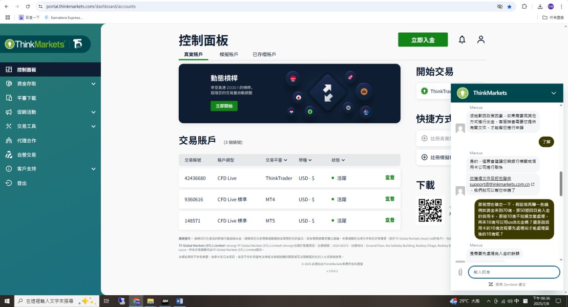The height and width of the screenshot is (307, 568).
Task: Open the 控制面板 dashboard sidebar item
Action: 50,70
